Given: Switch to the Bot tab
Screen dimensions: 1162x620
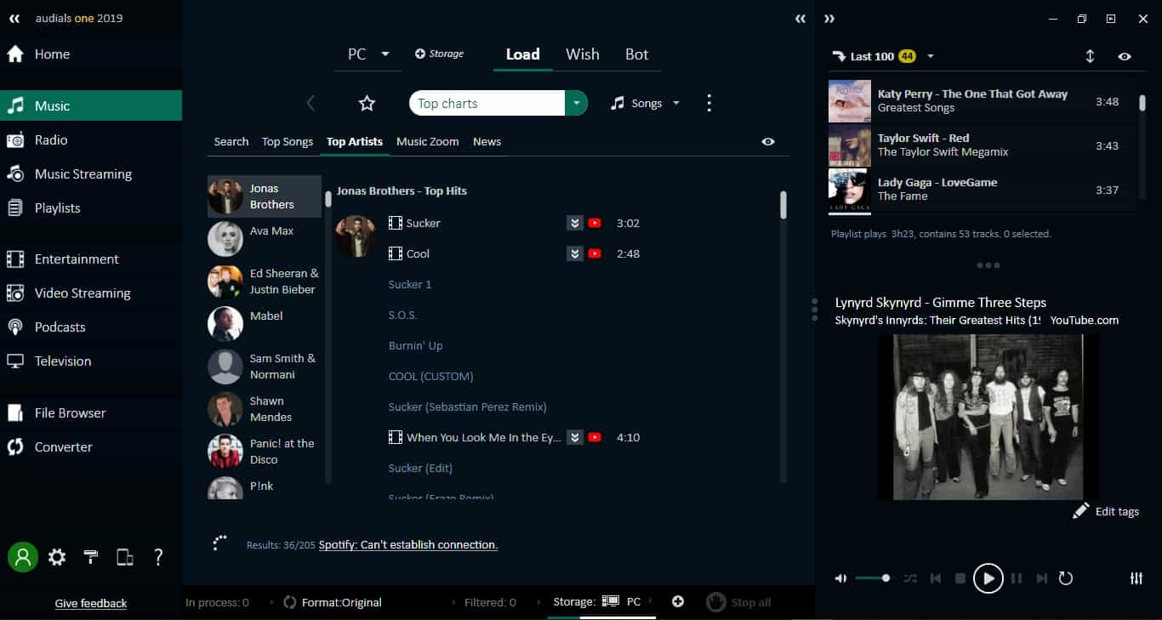Looking at the screenshot, I should (x=637, y=54).
